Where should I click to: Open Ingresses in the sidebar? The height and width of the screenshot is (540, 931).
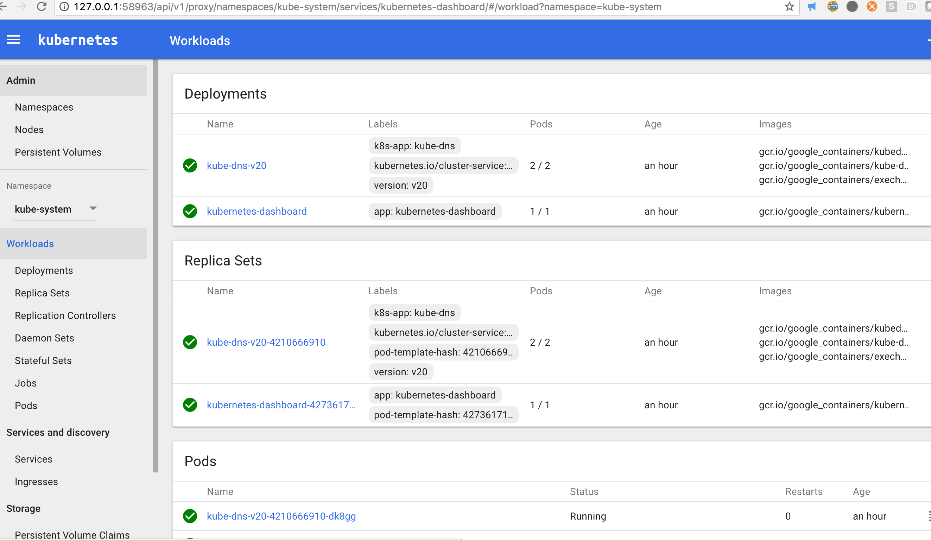pos(36,482)
